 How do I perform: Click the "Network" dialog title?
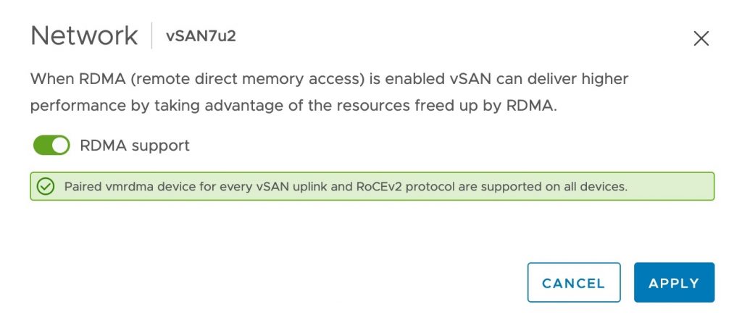pos(84,36)
